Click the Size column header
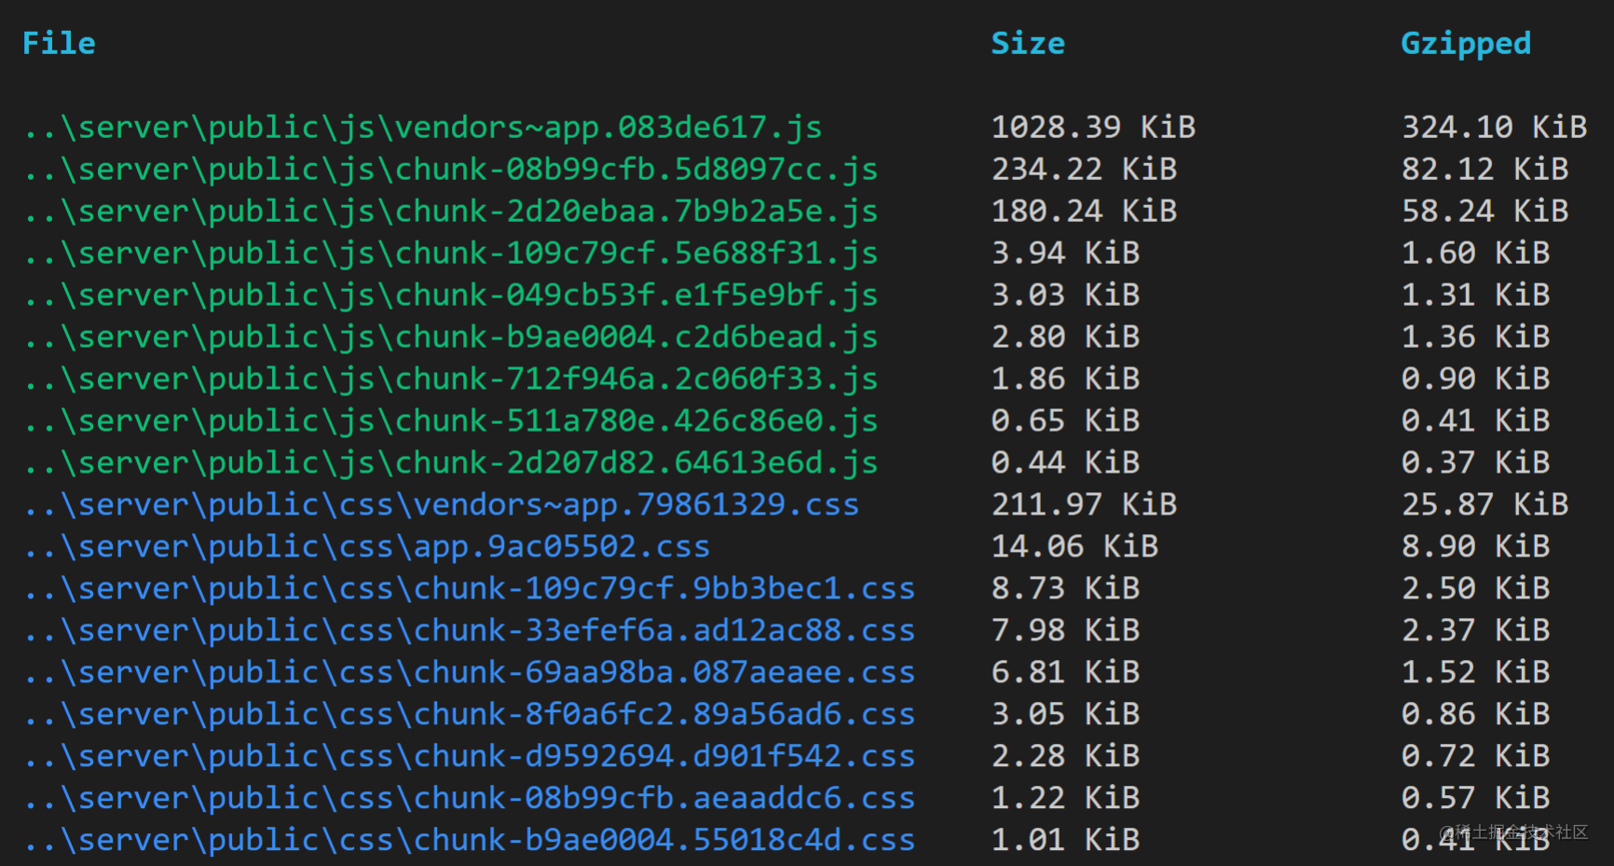Screen dimensions: 1614x866 pos(1028,44)
